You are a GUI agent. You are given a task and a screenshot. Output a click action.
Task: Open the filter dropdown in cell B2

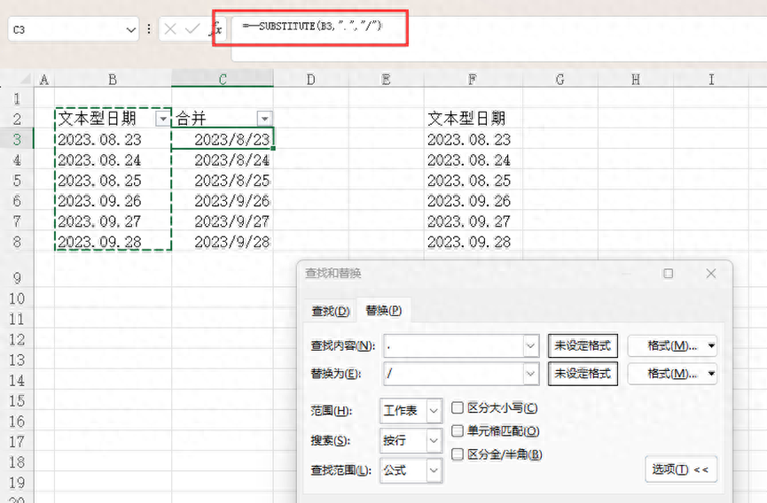click(x=162, y=118)
